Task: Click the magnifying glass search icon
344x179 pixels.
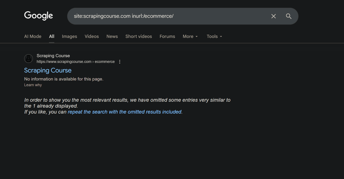Action: [x=288, y=16]
